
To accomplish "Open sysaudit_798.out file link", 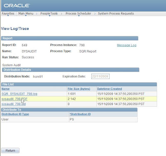I will pos(14,104).
